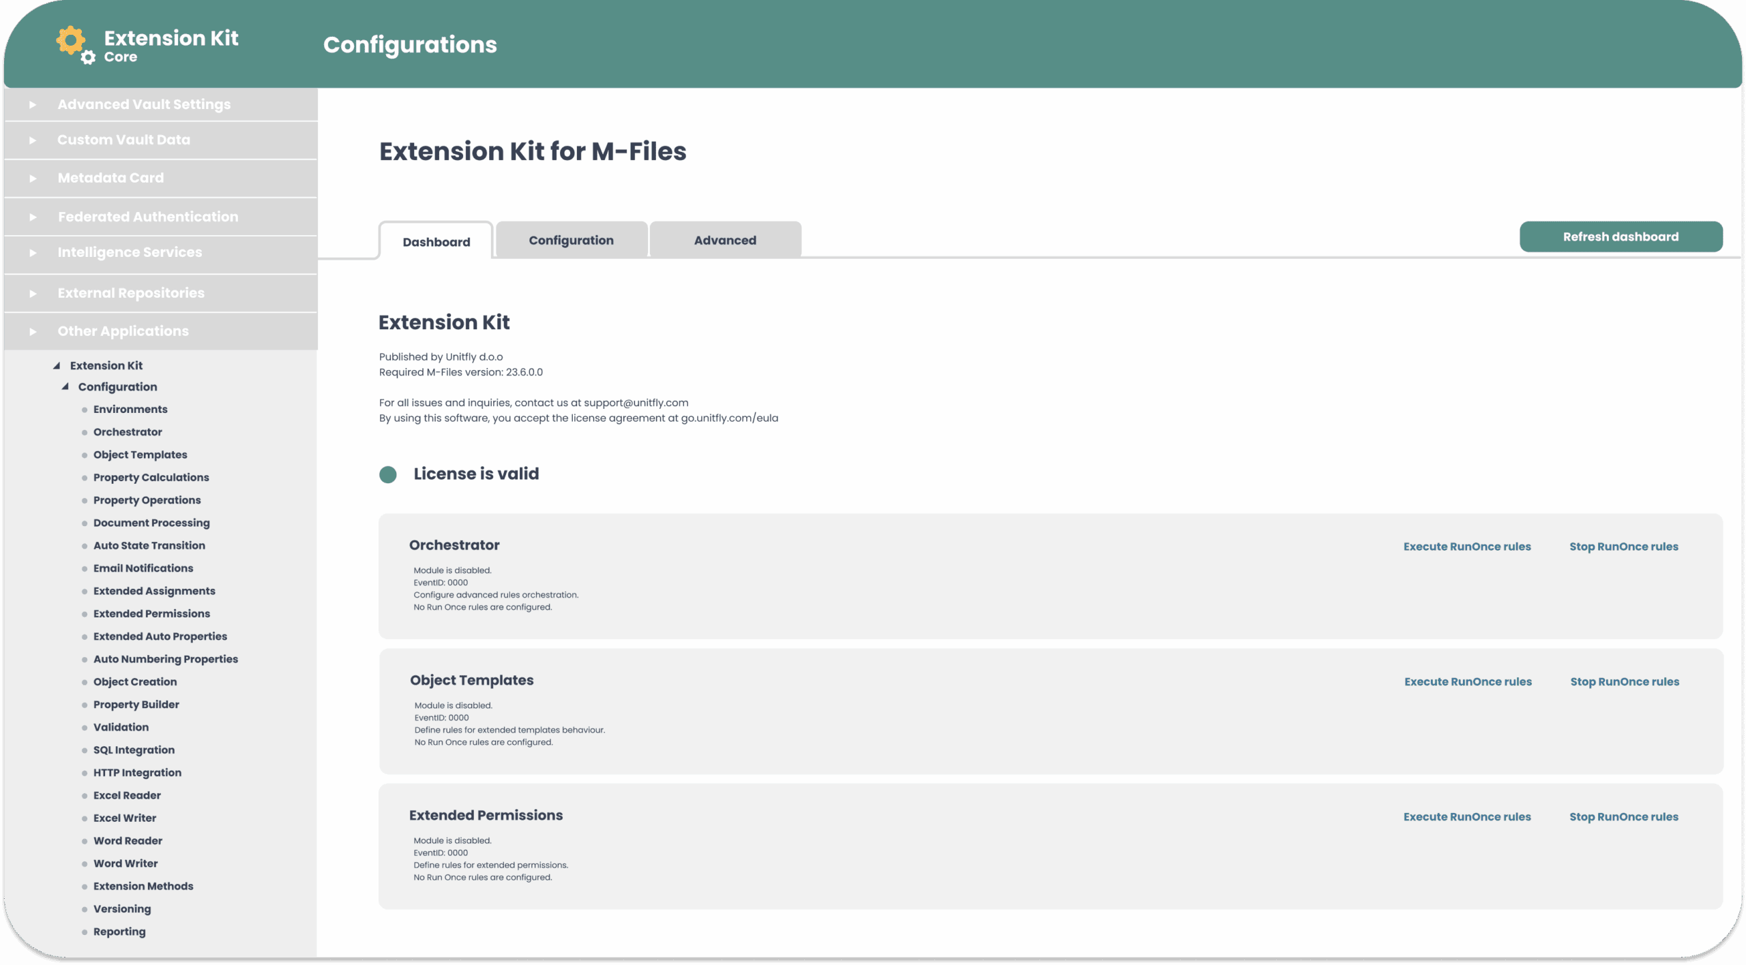
Task: Switch to the Configuration tab
Action: click(571, 241)
